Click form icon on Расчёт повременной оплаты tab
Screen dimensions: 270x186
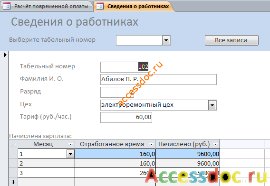tap(7, 6)
